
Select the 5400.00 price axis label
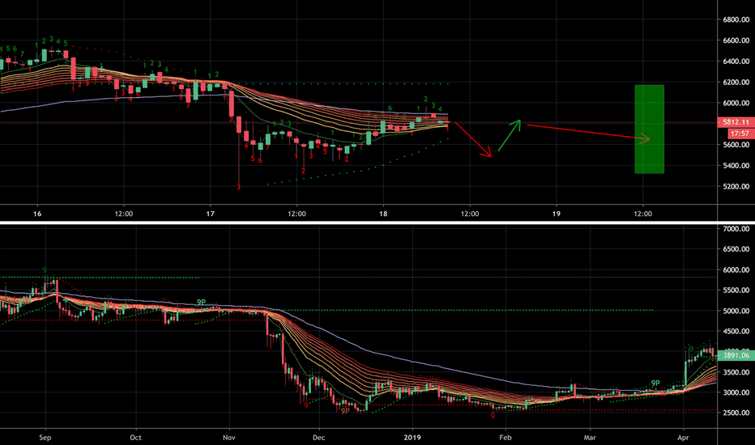[736, 166]
